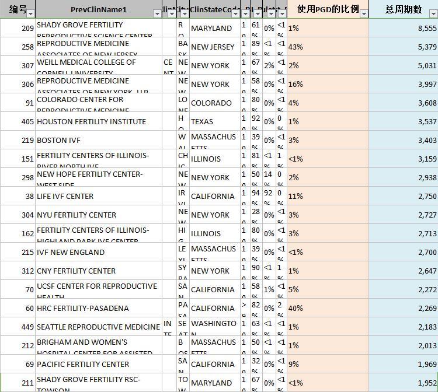The image size is (438, 392).
Task: Click the REPRODUCTIVE MEDICINE cell in row 306
Action: coord(99,84)
